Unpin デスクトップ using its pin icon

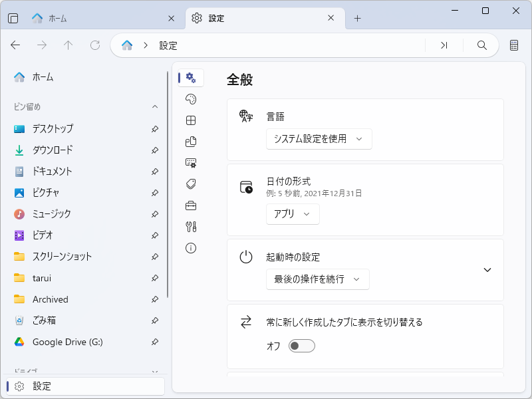click(x=155, y=129)
